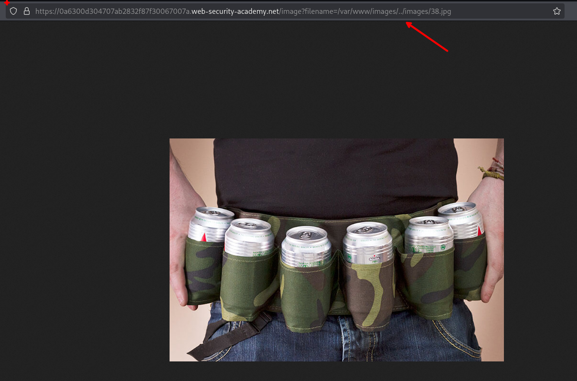577x381 pixels.
Task: Bookmark this page with the star icon
Action: (x=556, y=11)
